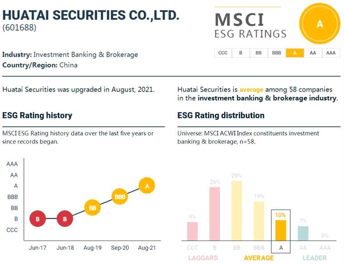Select the AA cell in rating scale
Image resolution: width=344 pixels, height=264 pixels.
[312, 53]
